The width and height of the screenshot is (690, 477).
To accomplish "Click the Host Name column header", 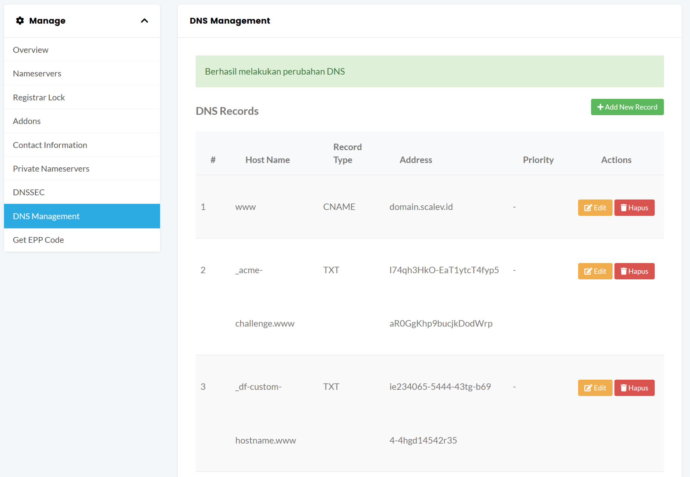I will pos(268,160).
